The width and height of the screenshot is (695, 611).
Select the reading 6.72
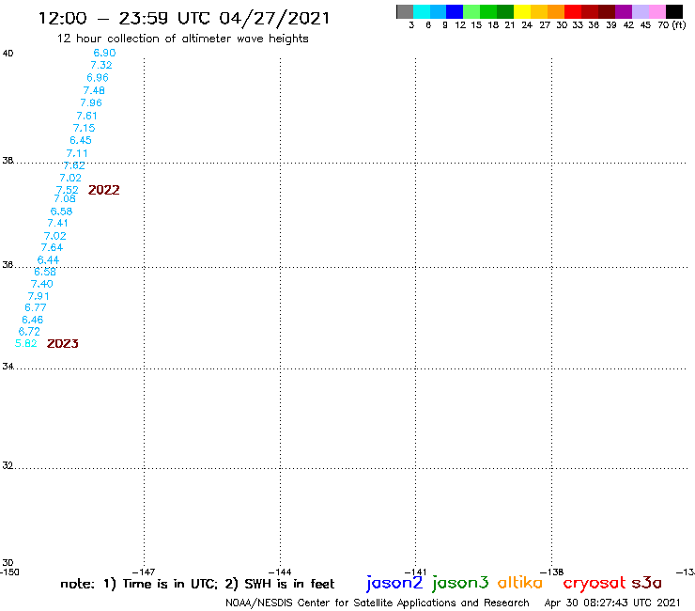(x=29, y=332)
